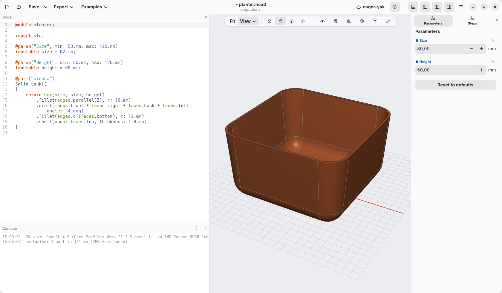This screenshot has width=502, height=293.
Task: Open the hamburger menu
Action: tap(461, 7)
